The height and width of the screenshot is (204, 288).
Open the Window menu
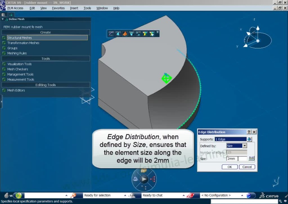click(102, 8)
